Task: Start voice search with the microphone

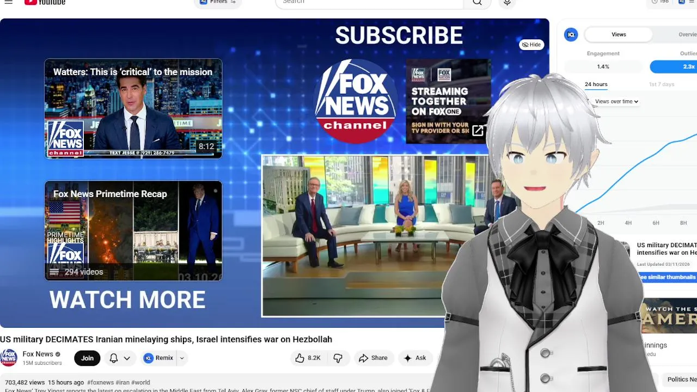Action: point(507,3)
